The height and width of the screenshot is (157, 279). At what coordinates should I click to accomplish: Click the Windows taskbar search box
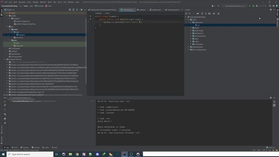click(30, 154)
